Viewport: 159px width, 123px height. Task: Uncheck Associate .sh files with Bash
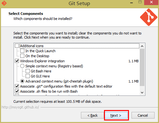pos(17,91)
